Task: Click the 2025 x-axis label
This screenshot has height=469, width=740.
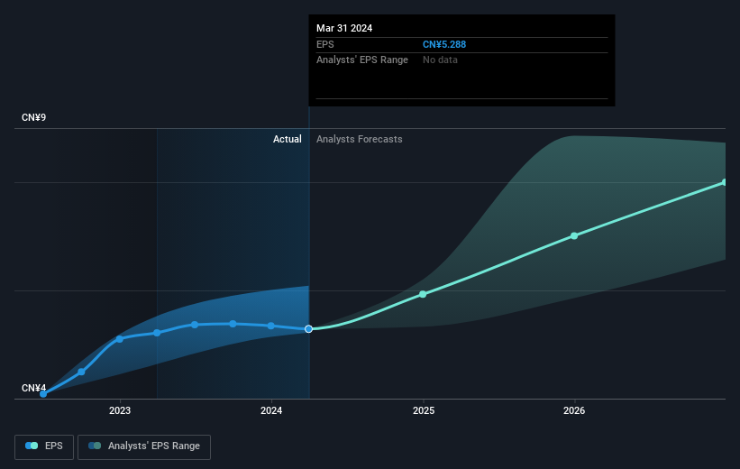Action: pos(424,410)
